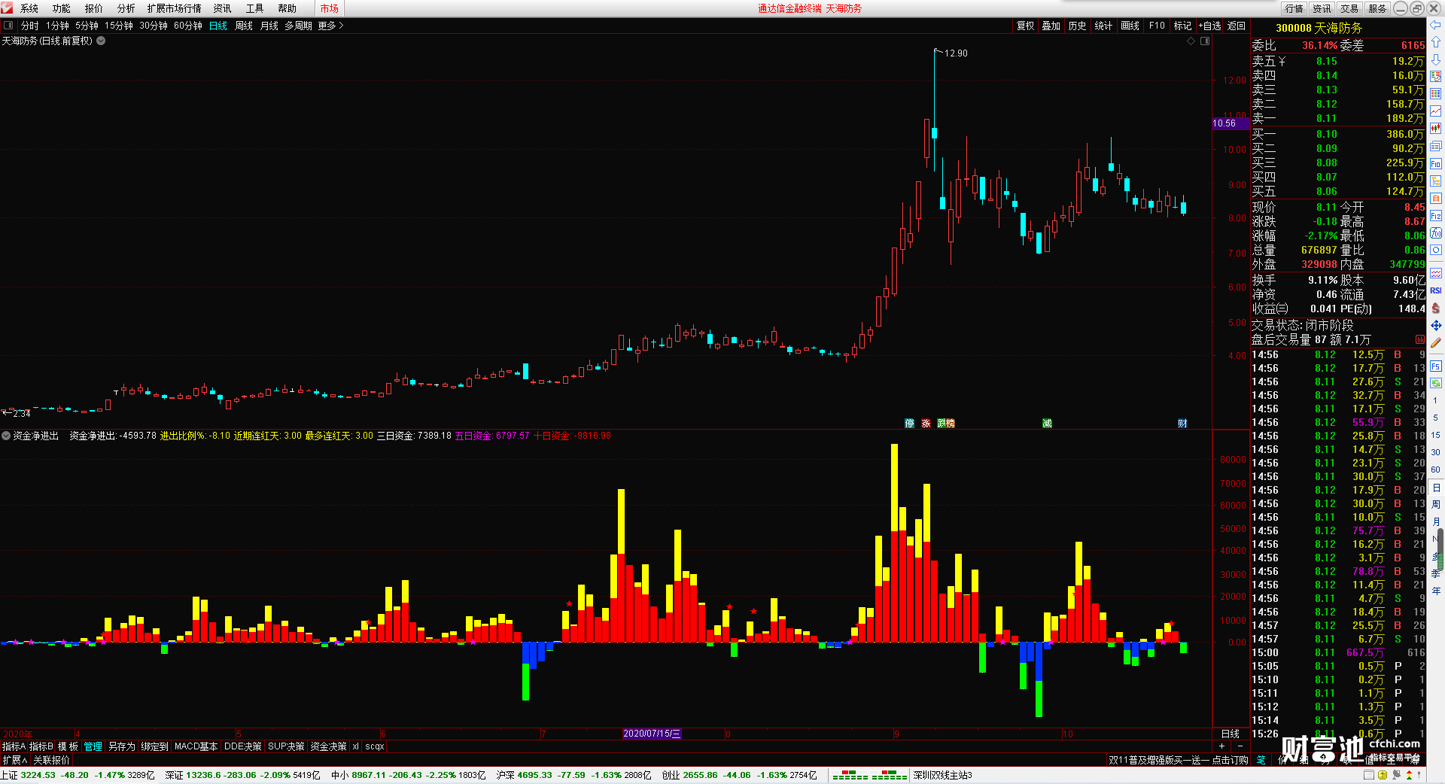Screen dimensions: 1445x784
Task: Click the F5 icon in right sidebar
Action: tap(1436, 366)
